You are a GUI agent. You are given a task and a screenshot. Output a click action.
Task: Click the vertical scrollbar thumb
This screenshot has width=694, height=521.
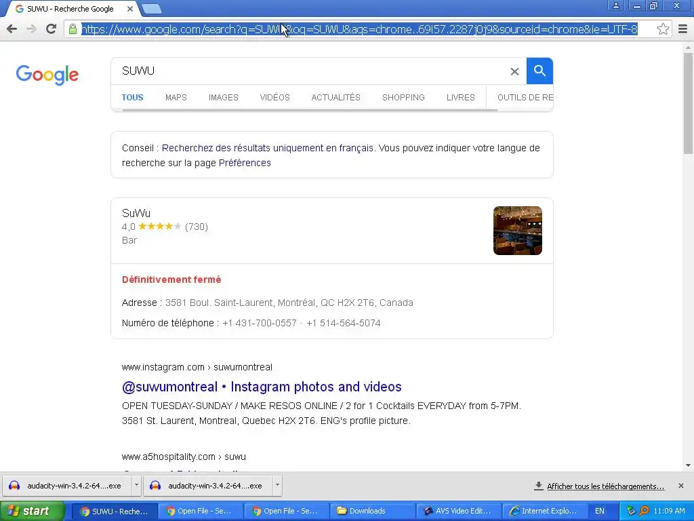[688, 103]
